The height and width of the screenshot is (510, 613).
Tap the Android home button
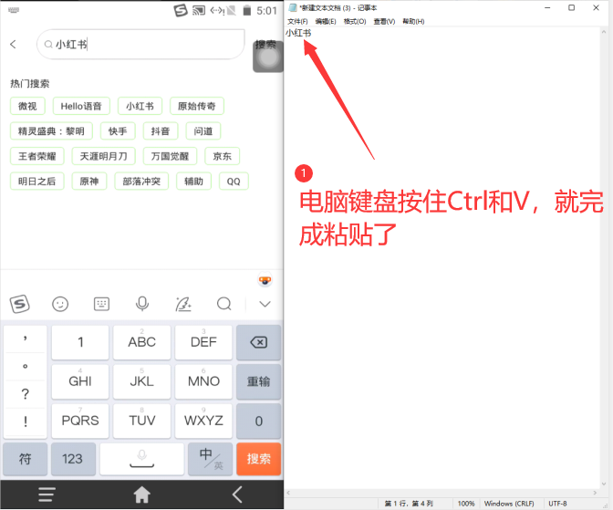[142, 494]
